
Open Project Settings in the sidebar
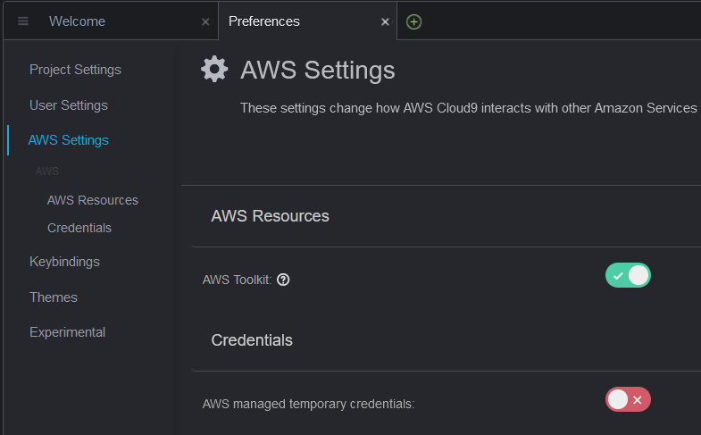click(75, 70)
